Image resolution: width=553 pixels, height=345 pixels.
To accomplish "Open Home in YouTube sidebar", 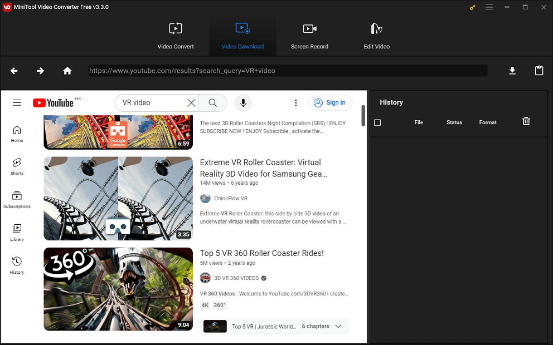I will tap(17, 134).
